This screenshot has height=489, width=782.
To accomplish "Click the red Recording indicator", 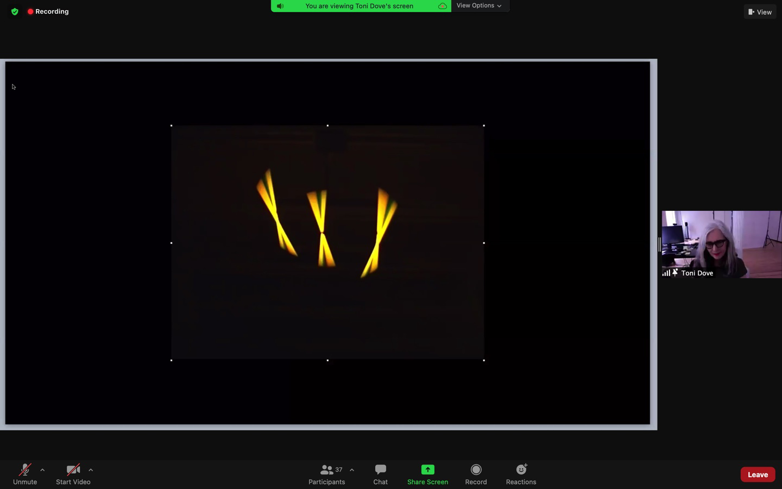I will [48, 11].
